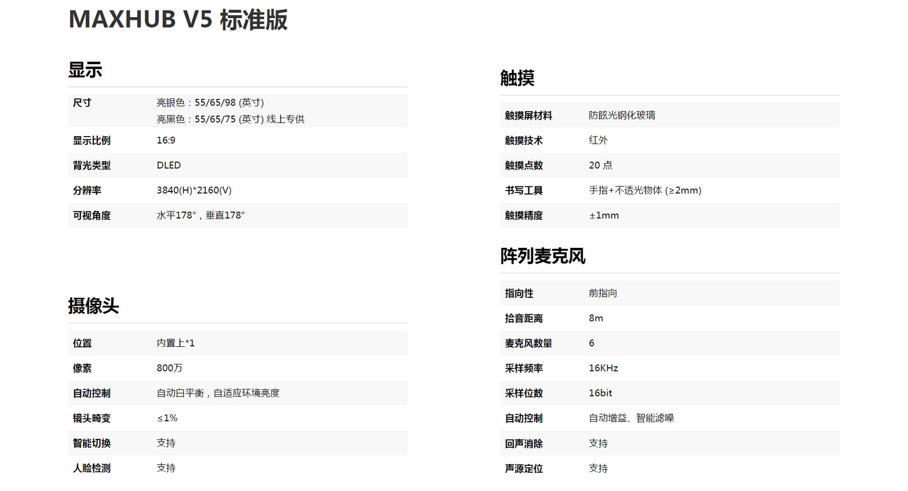The image size is (908, 491).
Task: Click the 16KHz sampling rate value
Action: coord(604,368)
